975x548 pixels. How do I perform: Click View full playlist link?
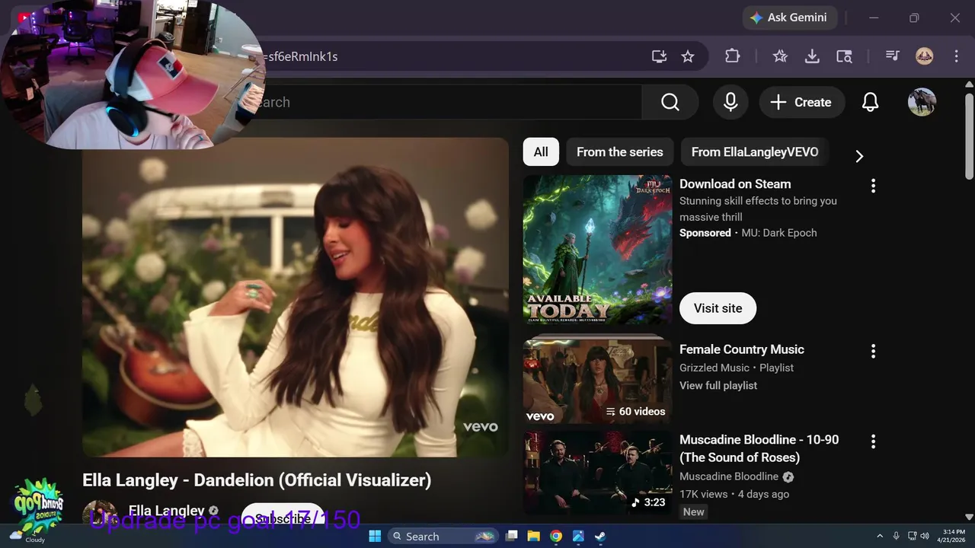click(x=718, y=386)
